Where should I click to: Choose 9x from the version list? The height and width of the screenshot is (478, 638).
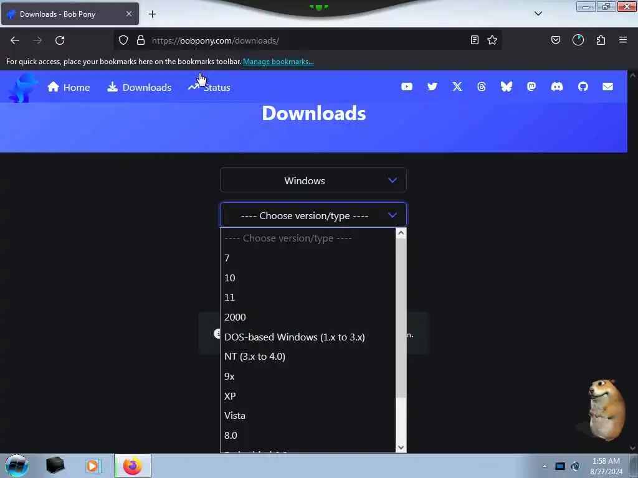coord(308,377)
